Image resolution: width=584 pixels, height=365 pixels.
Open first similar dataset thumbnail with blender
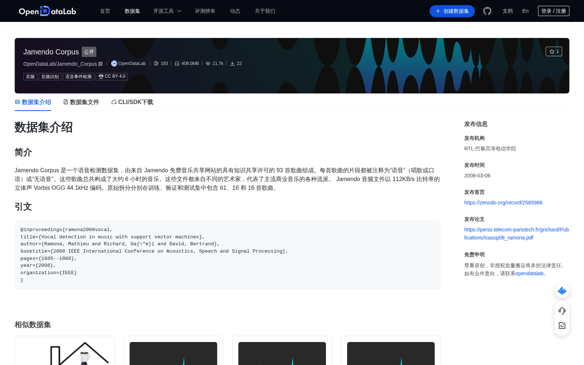65,353
